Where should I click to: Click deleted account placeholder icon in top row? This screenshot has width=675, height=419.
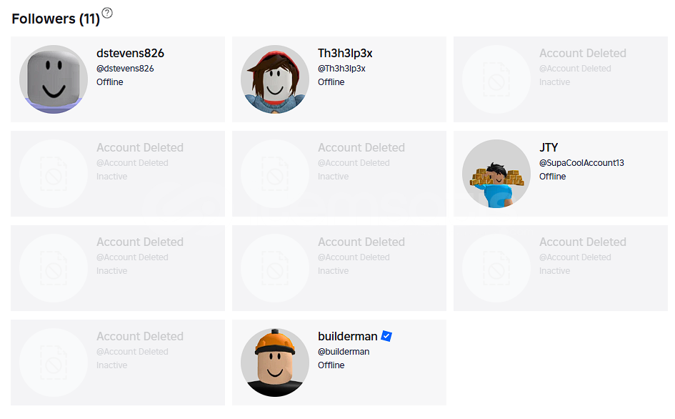tap(496, 79)
